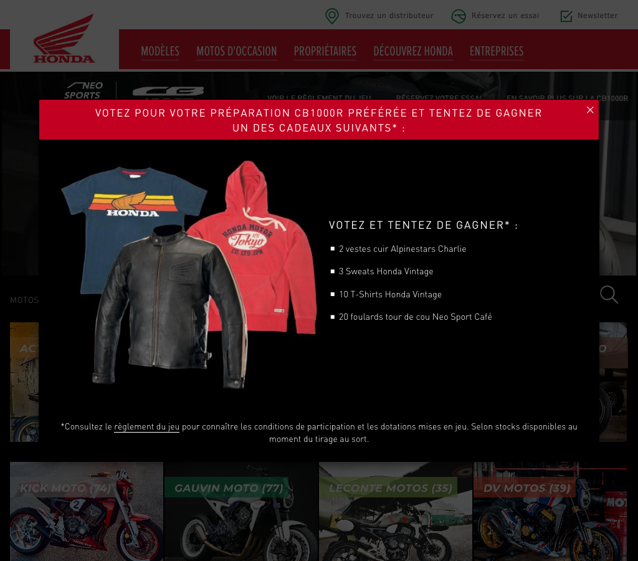Click the Newsletter checkbox icon
638x561 pixels.
pos(566,16)
